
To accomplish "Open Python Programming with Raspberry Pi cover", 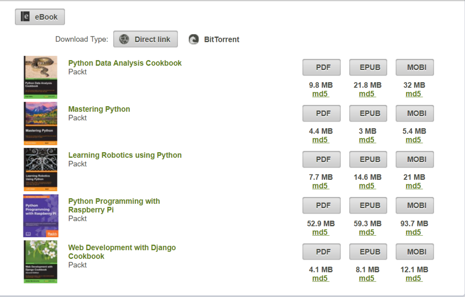I will [40, 216].
